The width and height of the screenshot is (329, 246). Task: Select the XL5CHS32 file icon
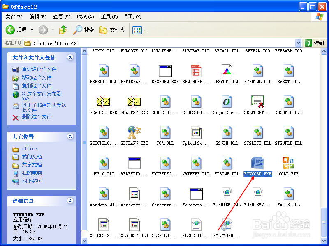coord(104,224)
